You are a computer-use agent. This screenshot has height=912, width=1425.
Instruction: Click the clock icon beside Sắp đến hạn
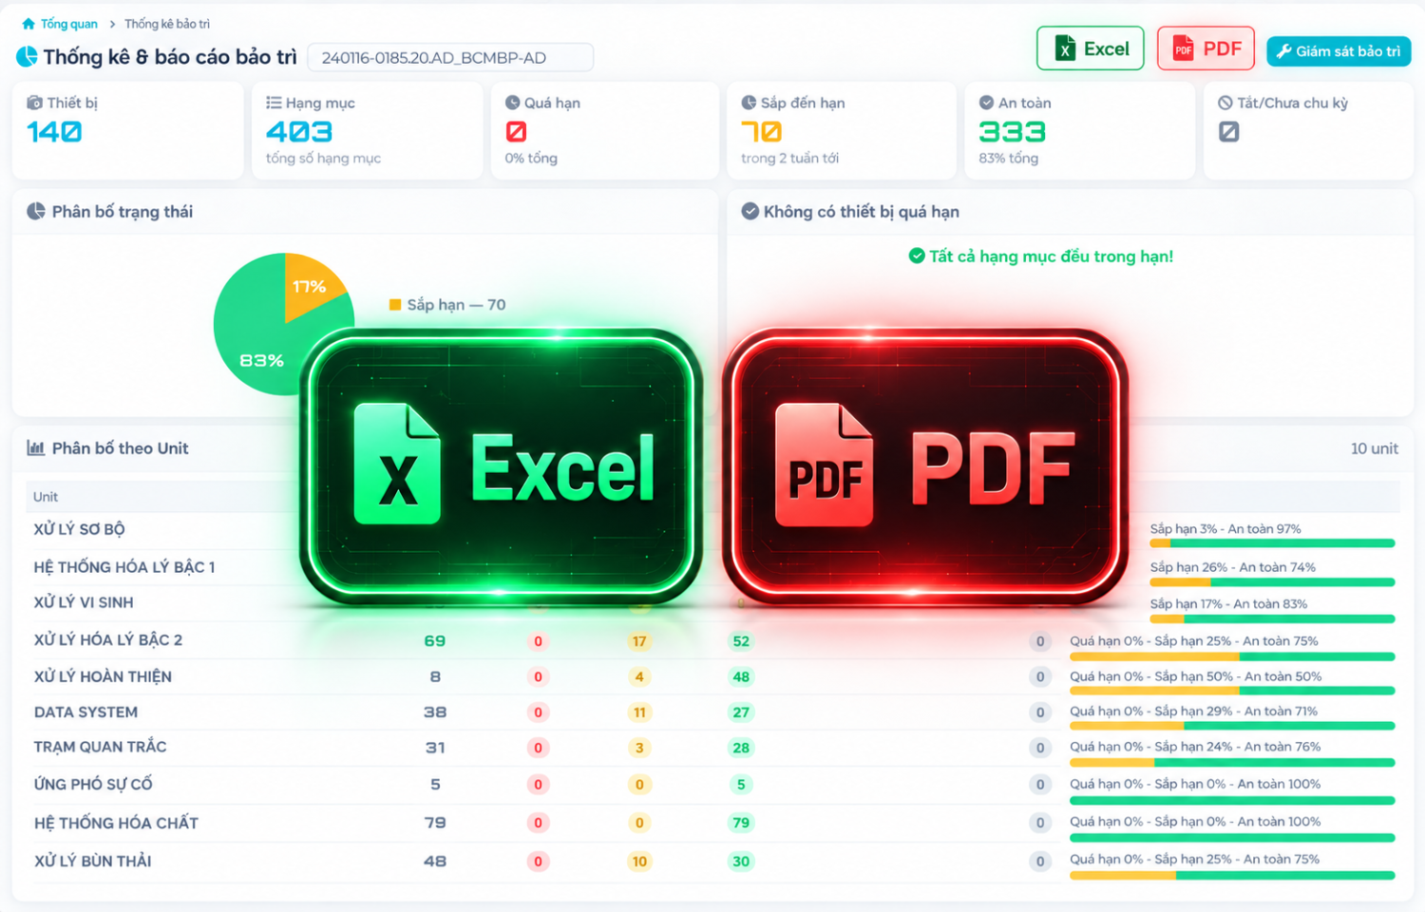[749, 103]
